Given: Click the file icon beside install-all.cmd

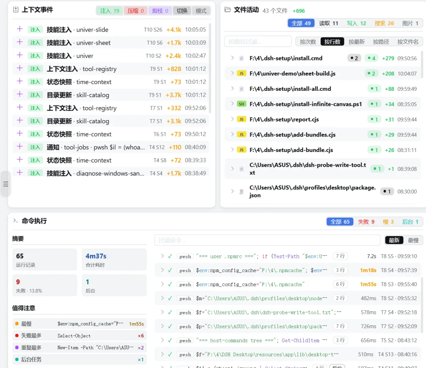Looking at the screenshot, I should point(241,89).
